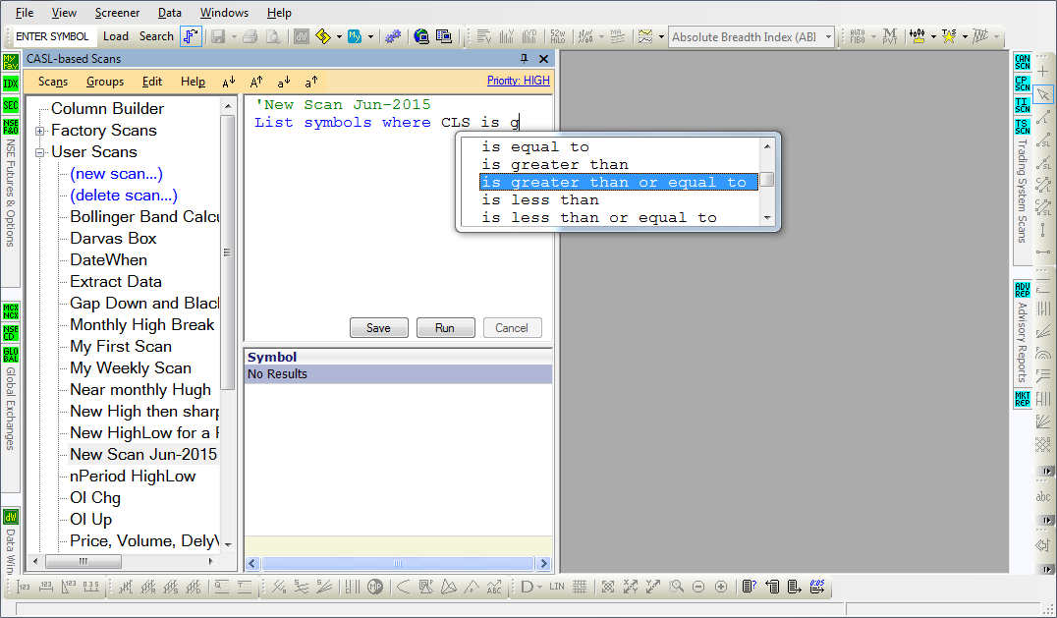Image resolution: width=1057 pixels, height=618 pixels.
Task: Click the Run button
Action: [445, 327]
